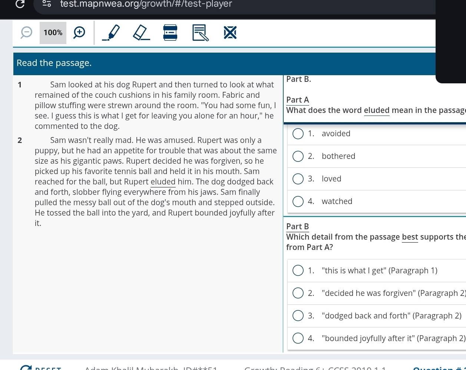466x370 pixels.
Task: Select the "watched" answer option
Action: [298, 201]
